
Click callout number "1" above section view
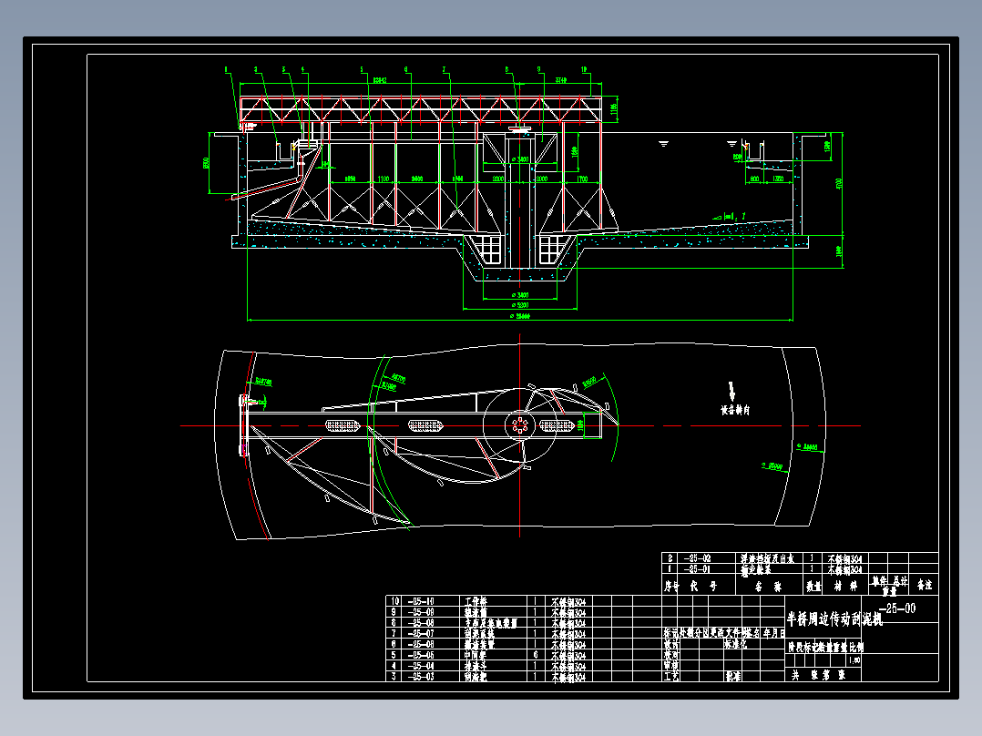pyautogui.click(x=226, y=70)
